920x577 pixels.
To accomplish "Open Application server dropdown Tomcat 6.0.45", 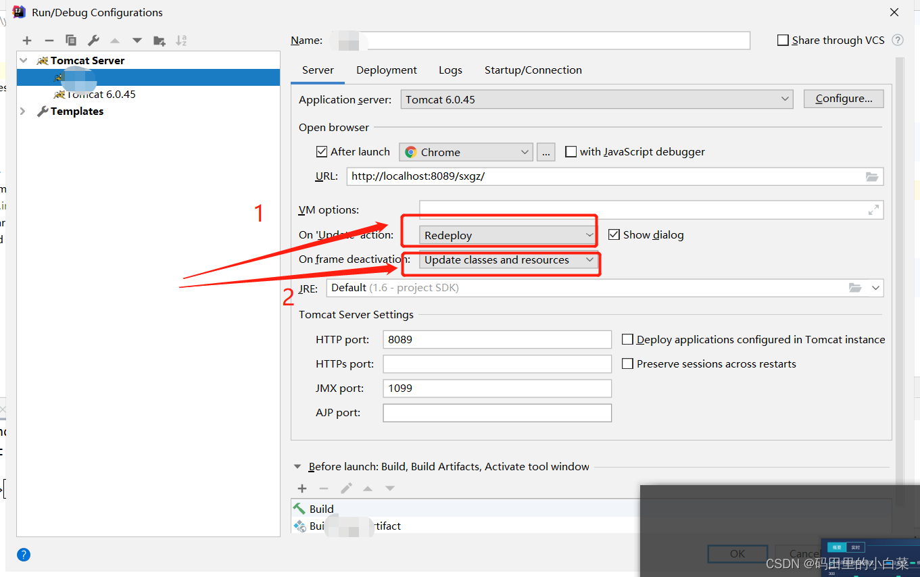I will click(x=597, y=99).
